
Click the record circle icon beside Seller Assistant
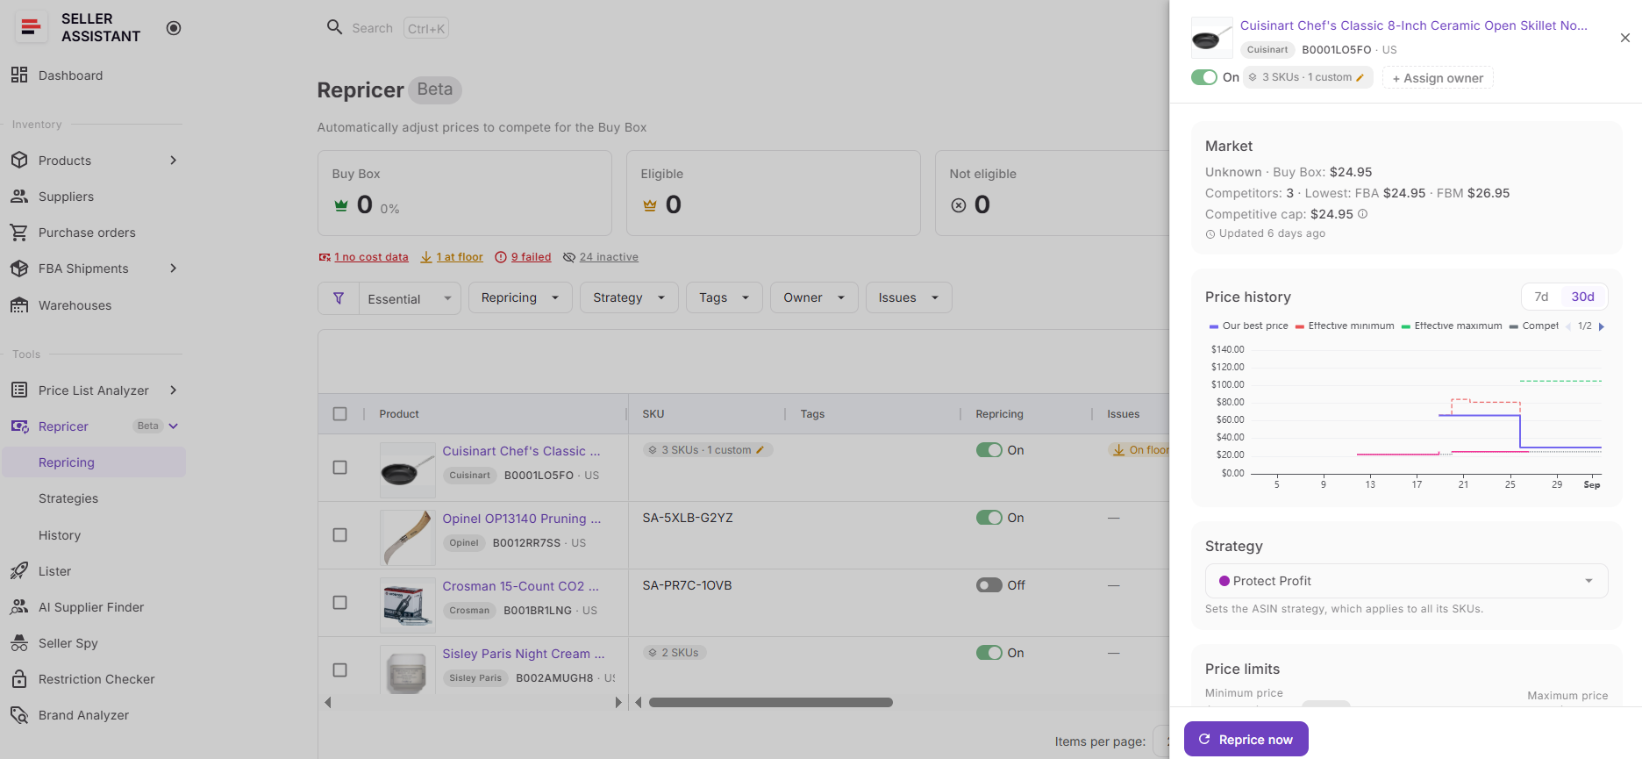174,28
